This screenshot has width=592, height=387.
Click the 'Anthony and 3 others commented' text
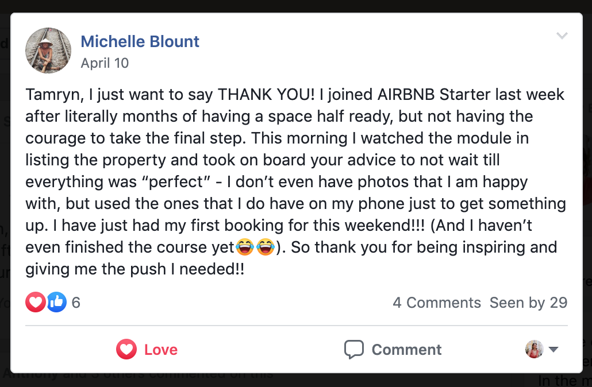pos(137,376)
